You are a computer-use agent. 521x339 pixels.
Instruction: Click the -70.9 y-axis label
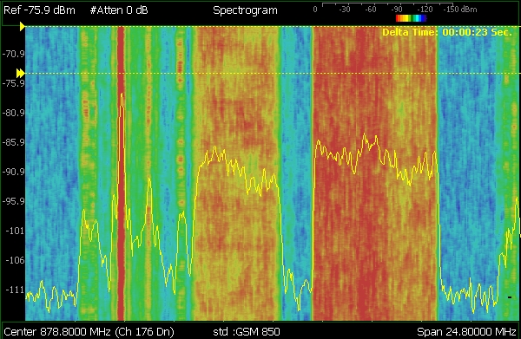point(14,54)
